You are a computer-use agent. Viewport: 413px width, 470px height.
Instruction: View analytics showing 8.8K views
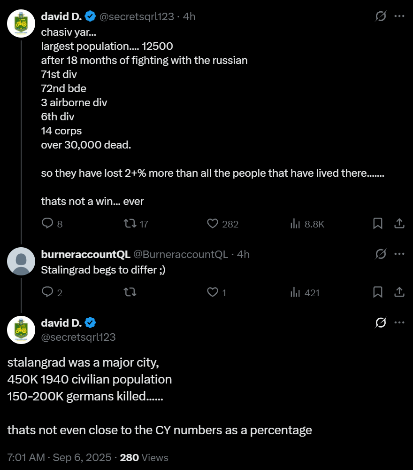(x=295, y=224)
